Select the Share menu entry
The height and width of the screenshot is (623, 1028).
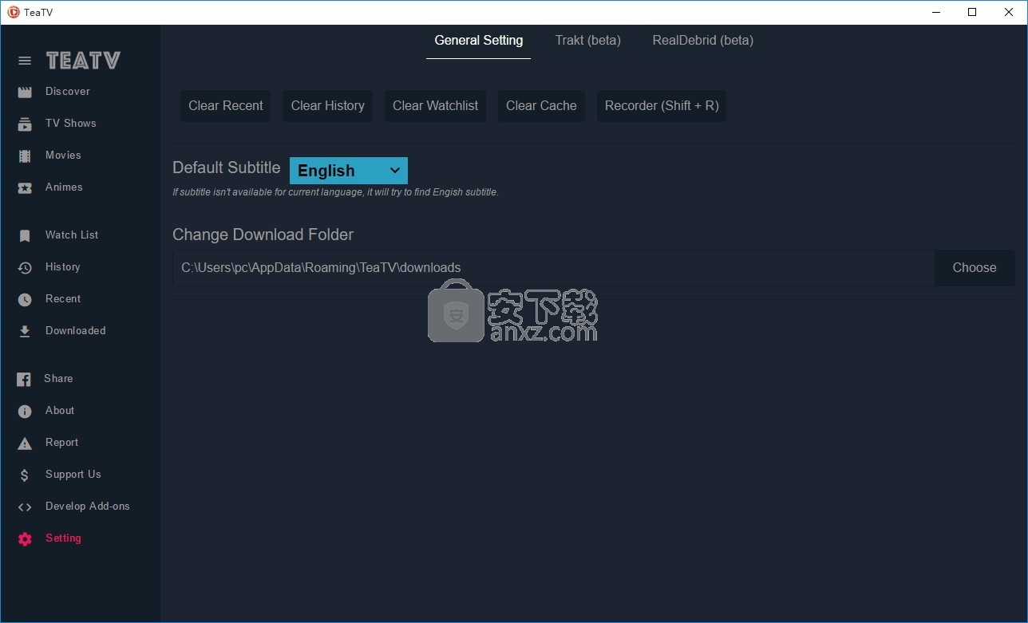[58, 379]
